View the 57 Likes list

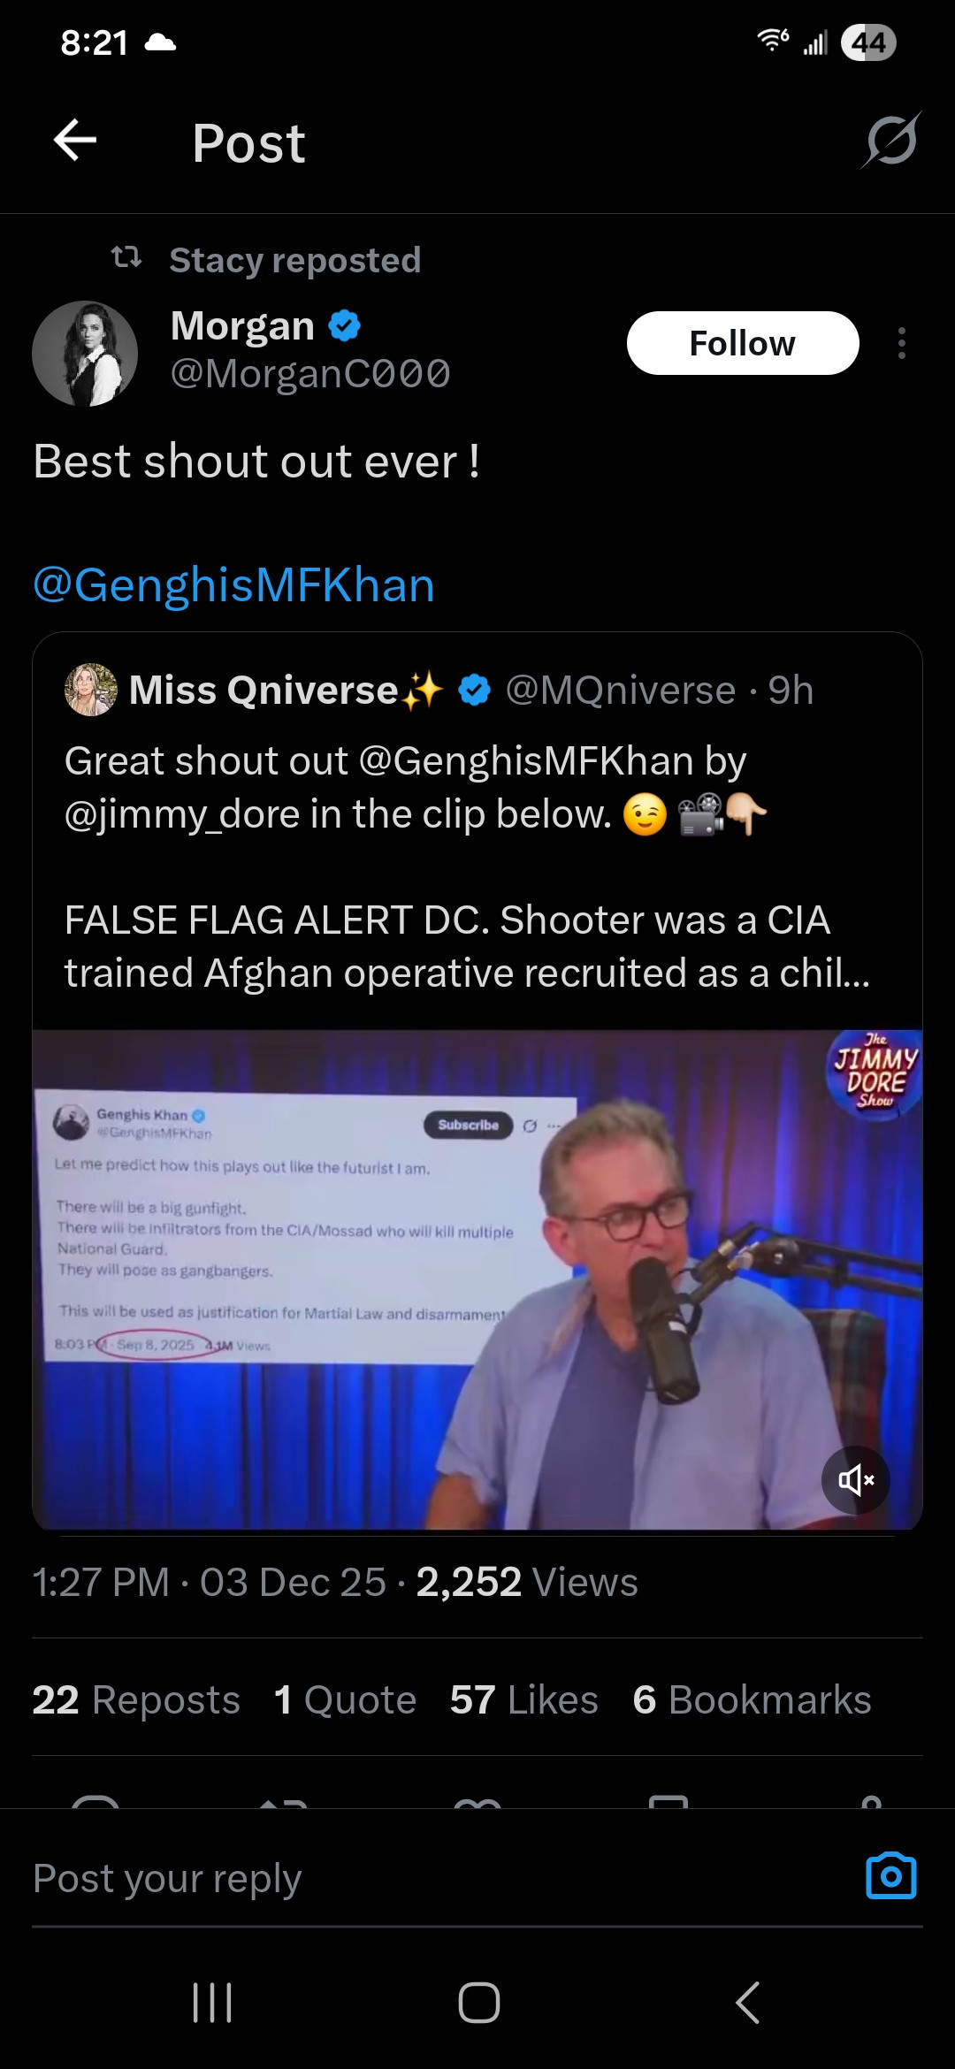pos(523,1699)
